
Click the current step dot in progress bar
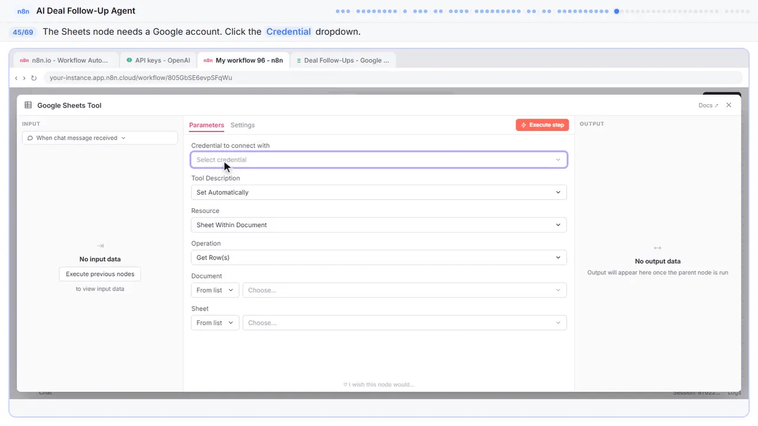point(616,11)
